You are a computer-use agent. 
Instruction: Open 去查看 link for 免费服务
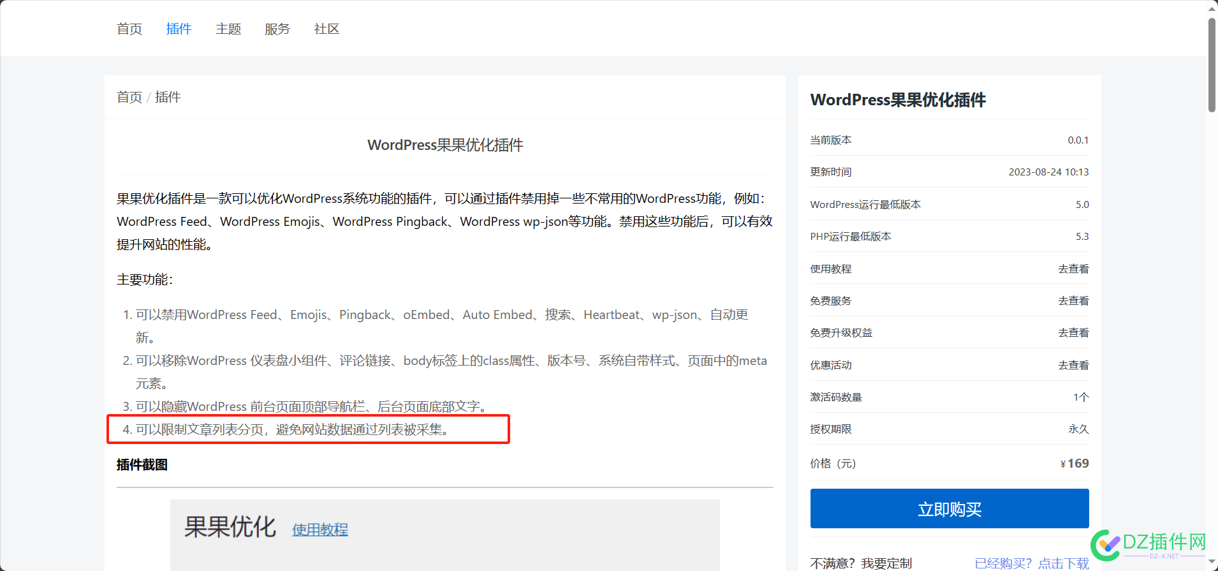[1073, 300]
